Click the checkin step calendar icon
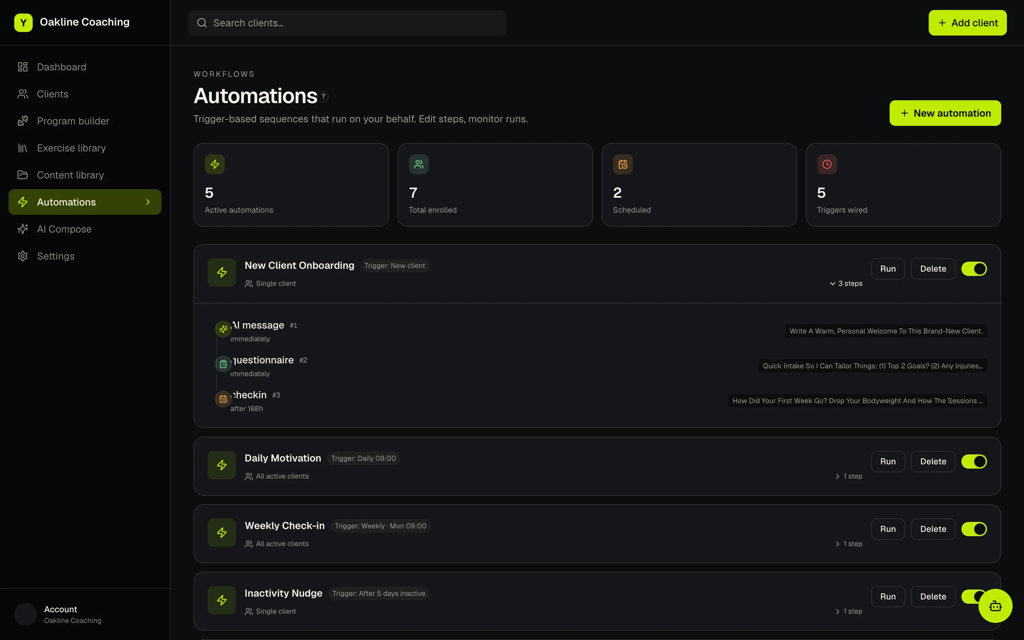The image size is (1024, 640). tap(223, 399)
